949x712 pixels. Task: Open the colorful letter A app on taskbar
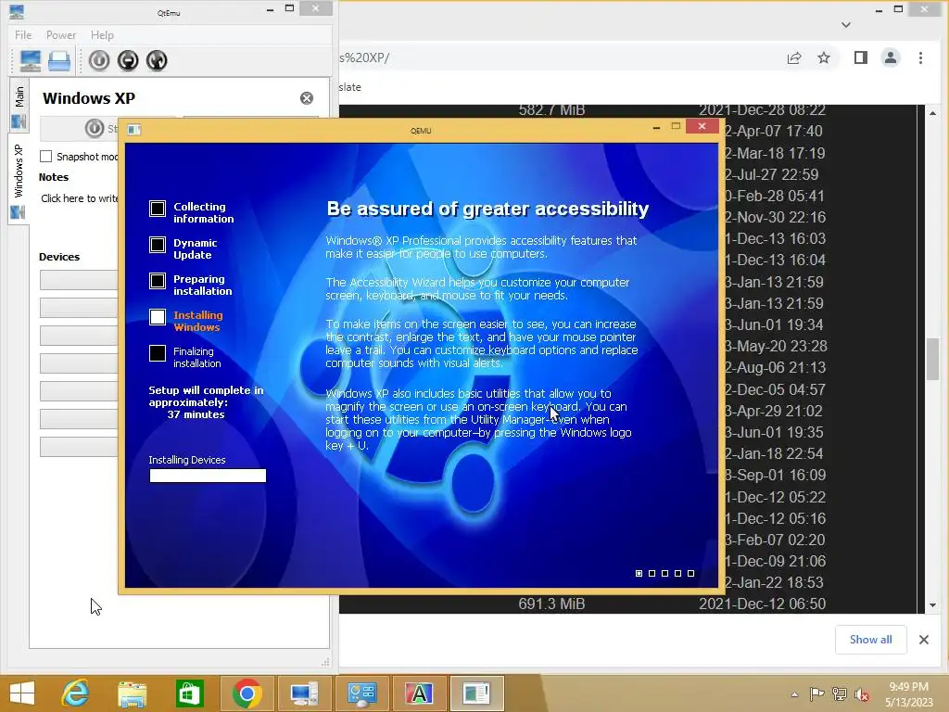click(419, 693)
